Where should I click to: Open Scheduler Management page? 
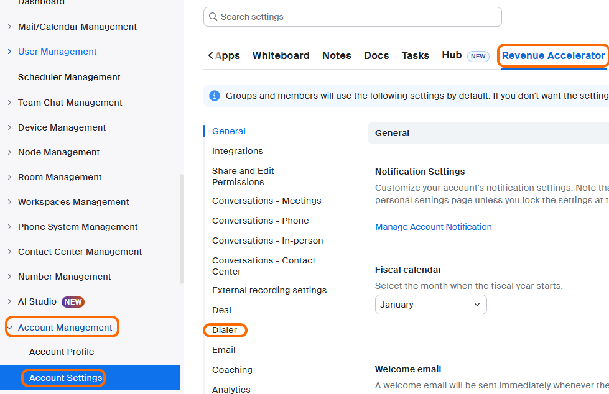pyautogui.click(x=69, y=77)
